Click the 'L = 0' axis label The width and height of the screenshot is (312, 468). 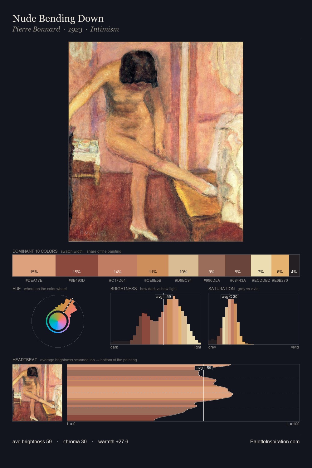(71, 424)
